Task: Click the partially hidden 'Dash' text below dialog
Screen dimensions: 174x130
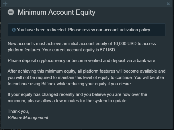Action: 16,129
